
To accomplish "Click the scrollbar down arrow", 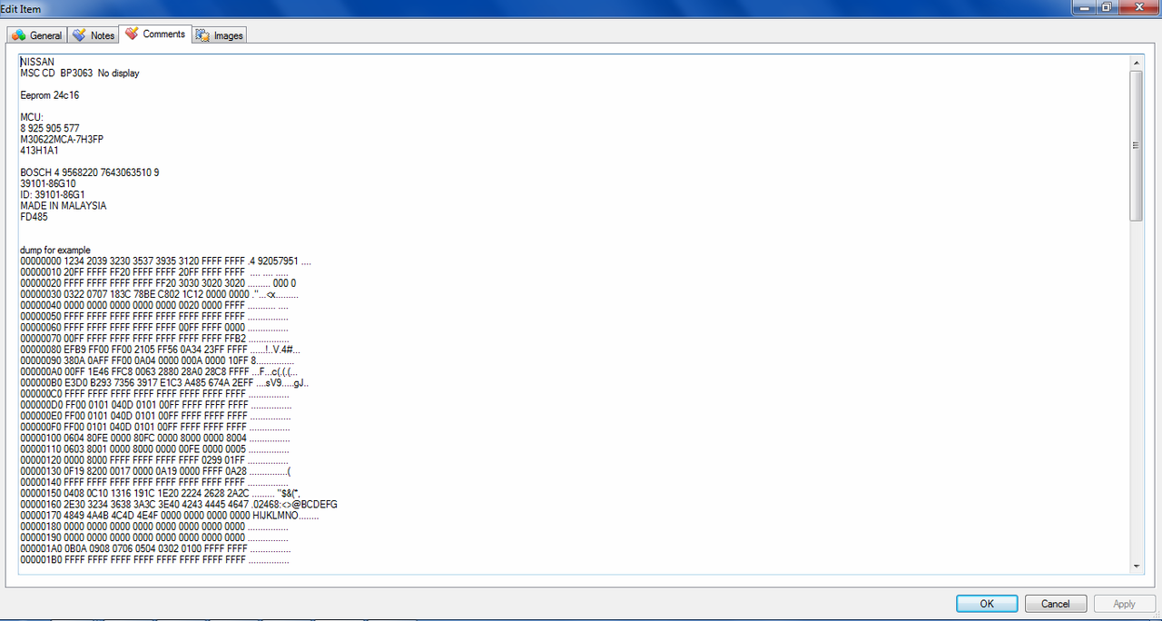I will [x=1136, y=566].
